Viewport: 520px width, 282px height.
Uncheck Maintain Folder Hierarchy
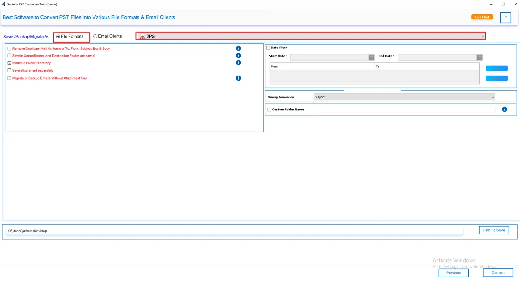pyautogui.click(x=10, y=63)
